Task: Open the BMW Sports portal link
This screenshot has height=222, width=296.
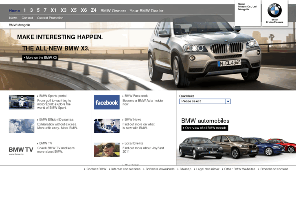Action: [x=53, y=96]
